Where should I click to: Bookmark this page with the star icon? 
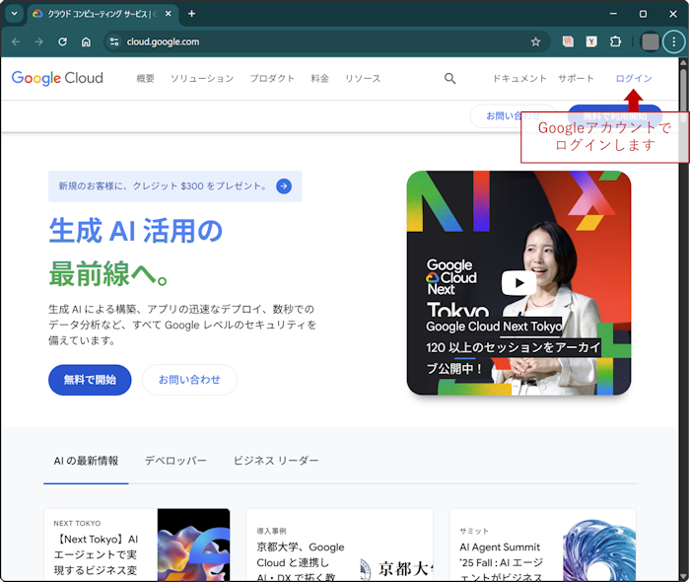[535, 42]
